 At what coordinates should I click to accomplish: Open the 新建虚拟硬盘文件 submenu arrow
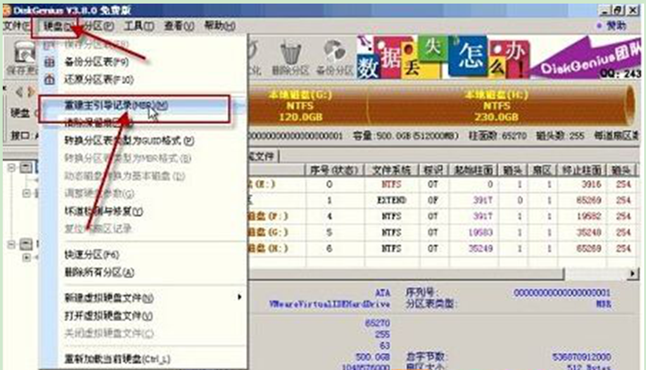coord(239,297)
